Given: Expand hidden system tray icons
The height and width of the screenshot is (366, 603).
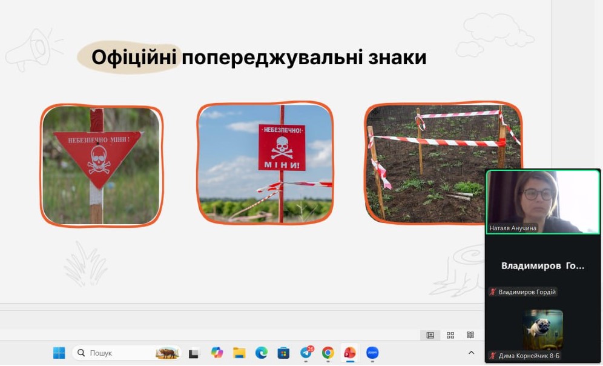Looking at the screenshot, I should click(x=471, y=353).
